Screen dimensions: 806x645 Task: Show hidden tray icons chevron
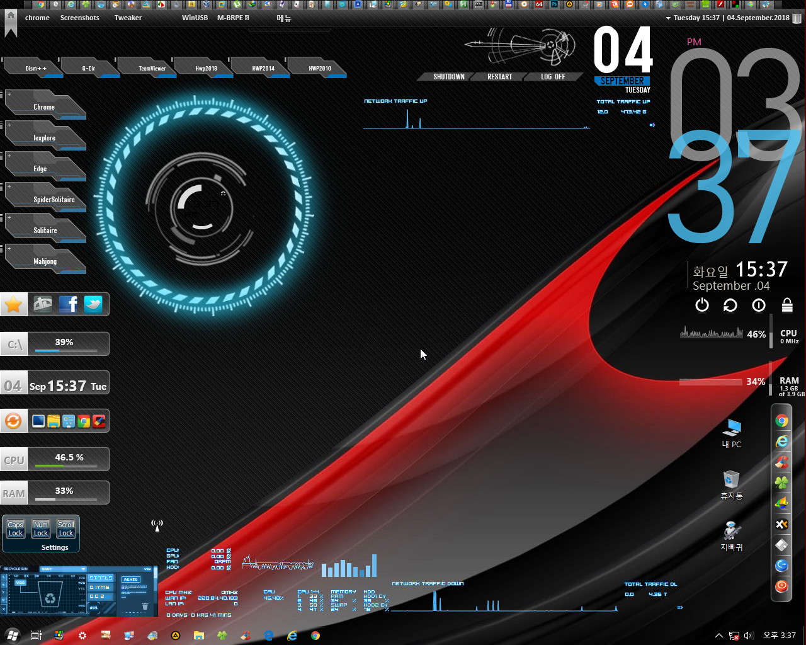click(x=718, y=636)
